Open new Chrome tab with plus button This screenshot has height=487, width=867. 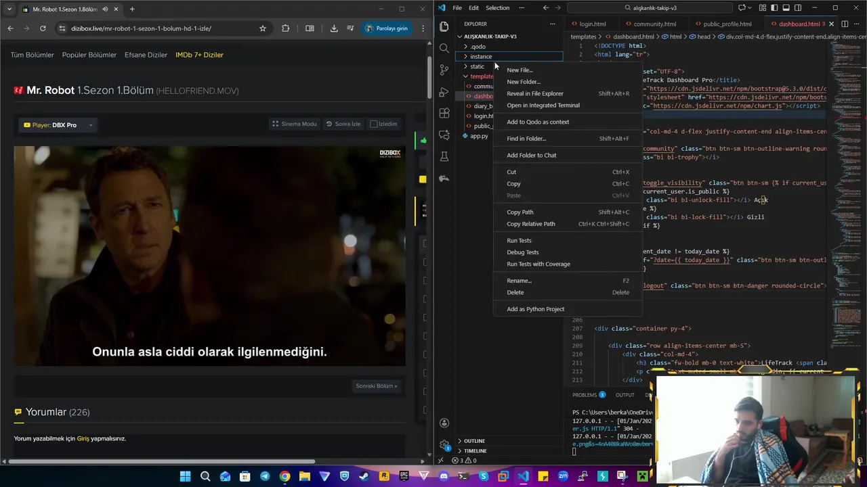[x=132, y=9]
